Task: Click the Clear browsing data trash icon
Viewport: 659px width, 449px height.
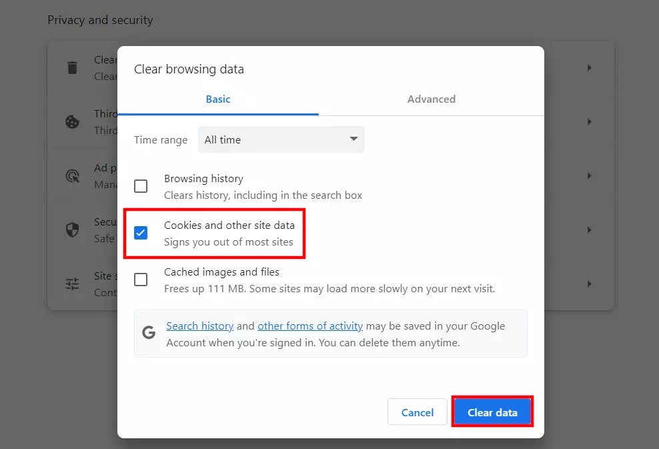Action: (72, 67)
